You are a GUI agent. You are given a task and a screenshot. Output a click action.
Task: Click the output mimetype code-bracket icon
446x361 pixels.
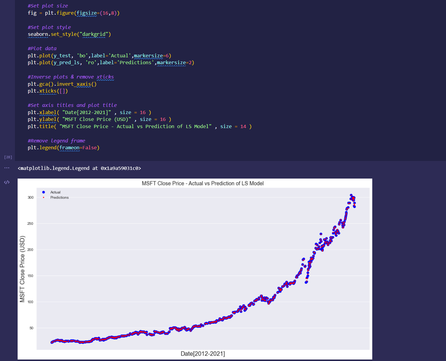pyautogui.click(x=7, y=182)
